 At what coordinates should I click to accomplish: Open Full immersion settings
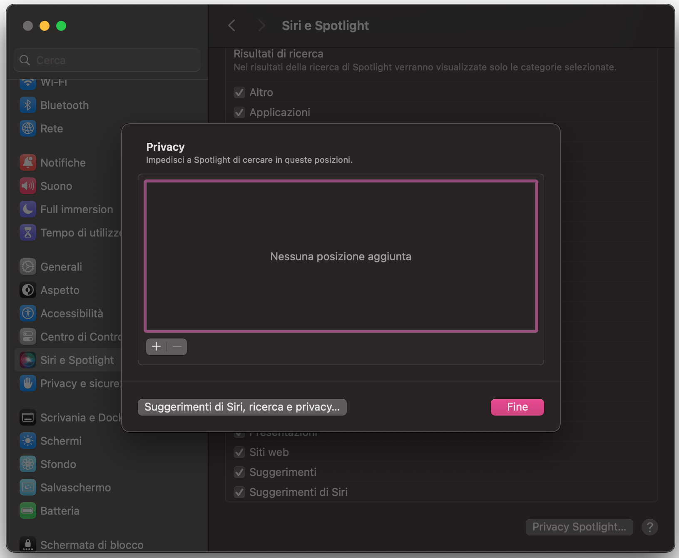coord(27,209)
